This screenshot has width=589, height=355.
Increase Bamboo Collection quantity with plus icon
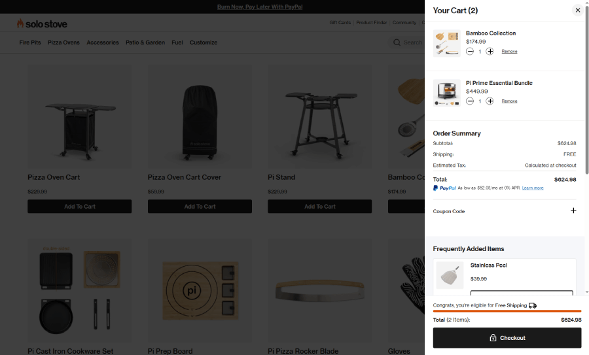[490, 52]
